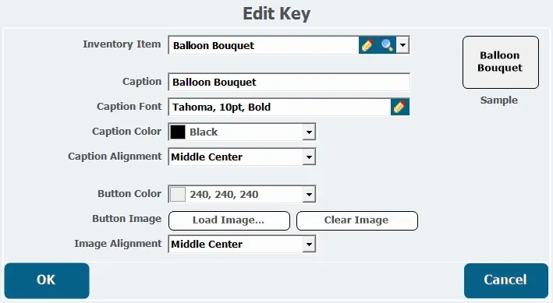The height and width of the screenshot is (303, 553).
Task: Expand Inventory Item dropdown arrow
Action: [x=402, y=45]
